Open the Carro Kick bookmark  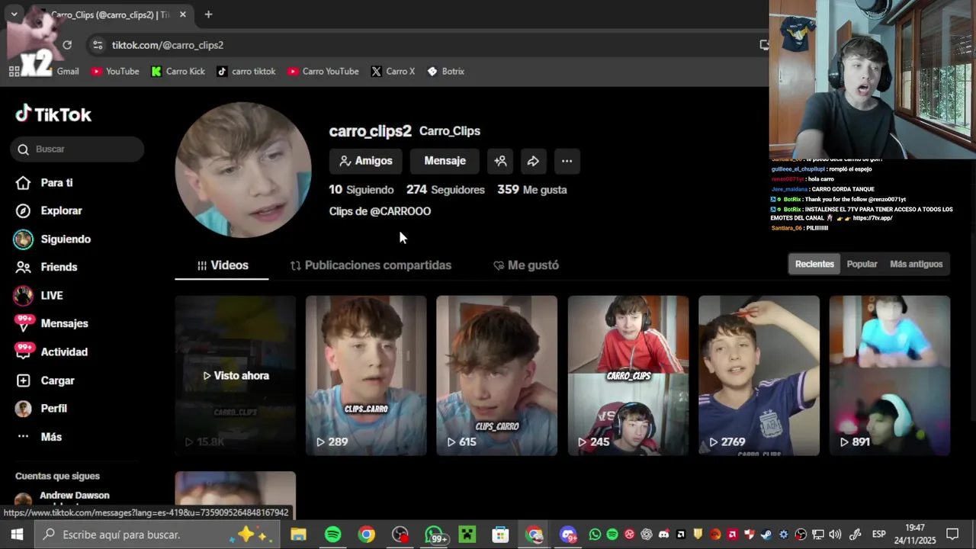click(x=178, y=71)
